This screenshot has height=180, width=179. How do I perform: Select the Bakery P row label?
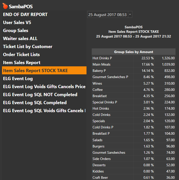click(99, 71)
